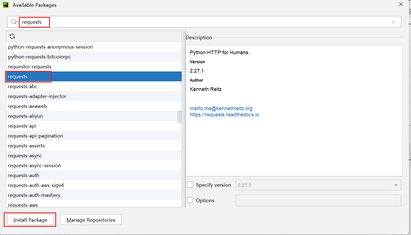Viewport: 411px width, 235px height.
Task: Select requests-api-pagination package
Action: click(x=94, y=136)
